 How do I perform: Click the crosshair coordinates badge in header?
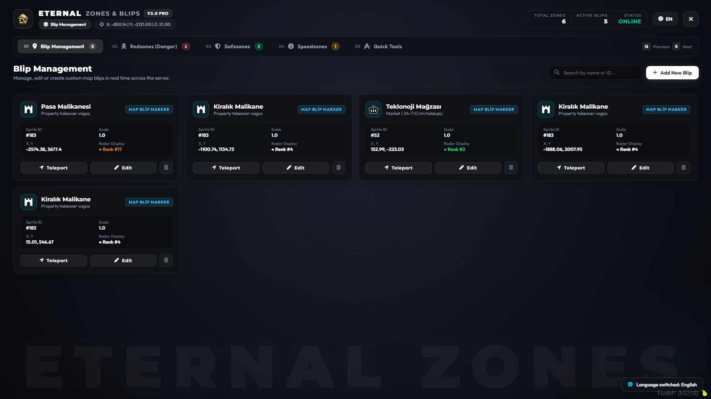(x=135, y=24)
